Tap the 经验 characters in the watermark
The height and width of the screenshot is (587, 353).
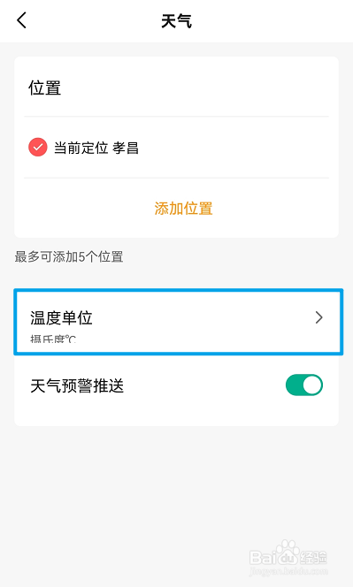314,558
